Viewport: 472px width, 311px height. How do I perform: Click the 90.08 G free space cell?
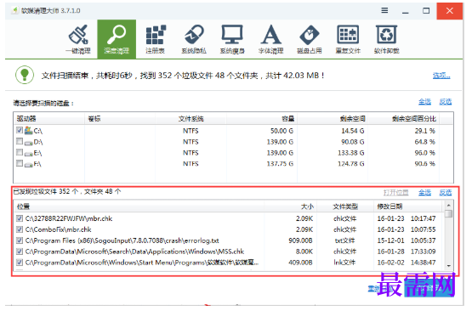point(352,142)
